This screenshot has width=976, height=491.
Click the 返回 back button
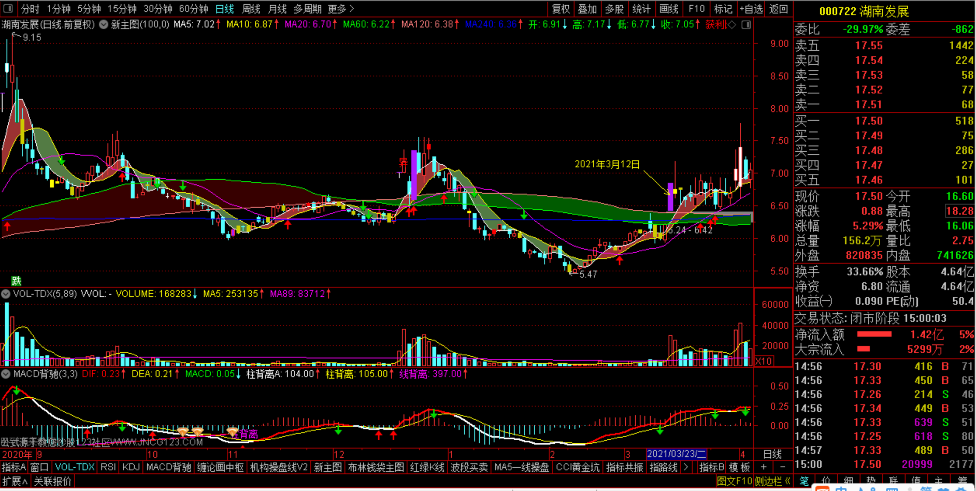[779, 9]
